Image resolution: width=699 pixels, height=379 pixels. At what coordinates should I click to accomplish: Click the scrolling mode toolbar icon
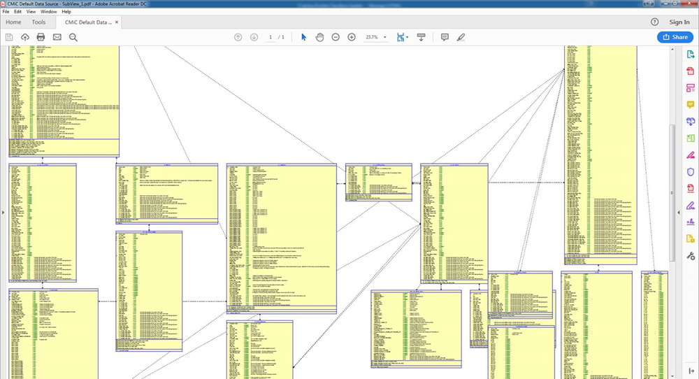pyautogui.click(x=421, y=38)
